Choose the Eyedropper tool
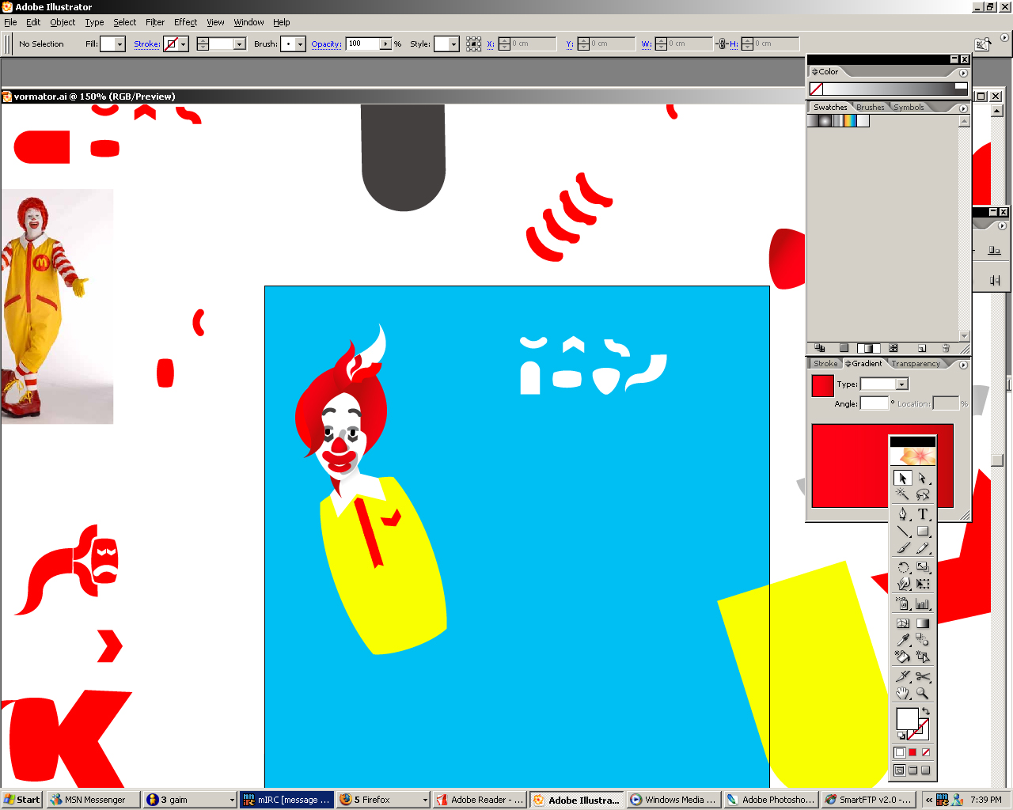 coord(902,639)
